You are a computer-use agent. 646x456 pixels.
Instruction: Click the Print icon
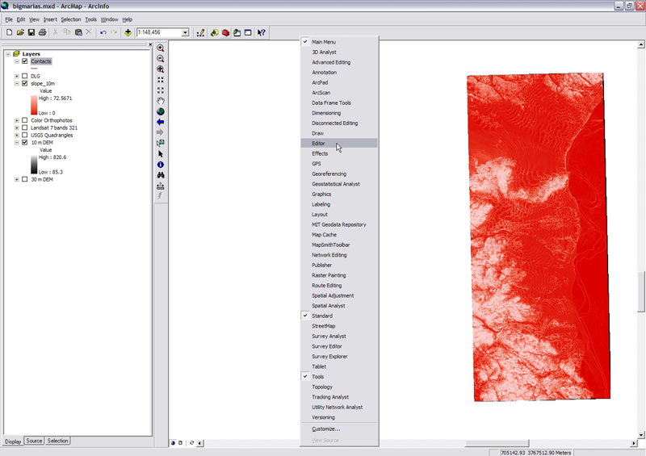42,32
